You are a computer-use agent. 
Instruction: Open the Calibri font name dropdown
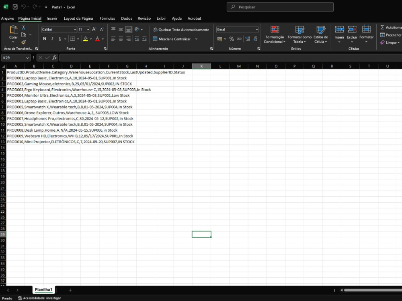[75, 30]
